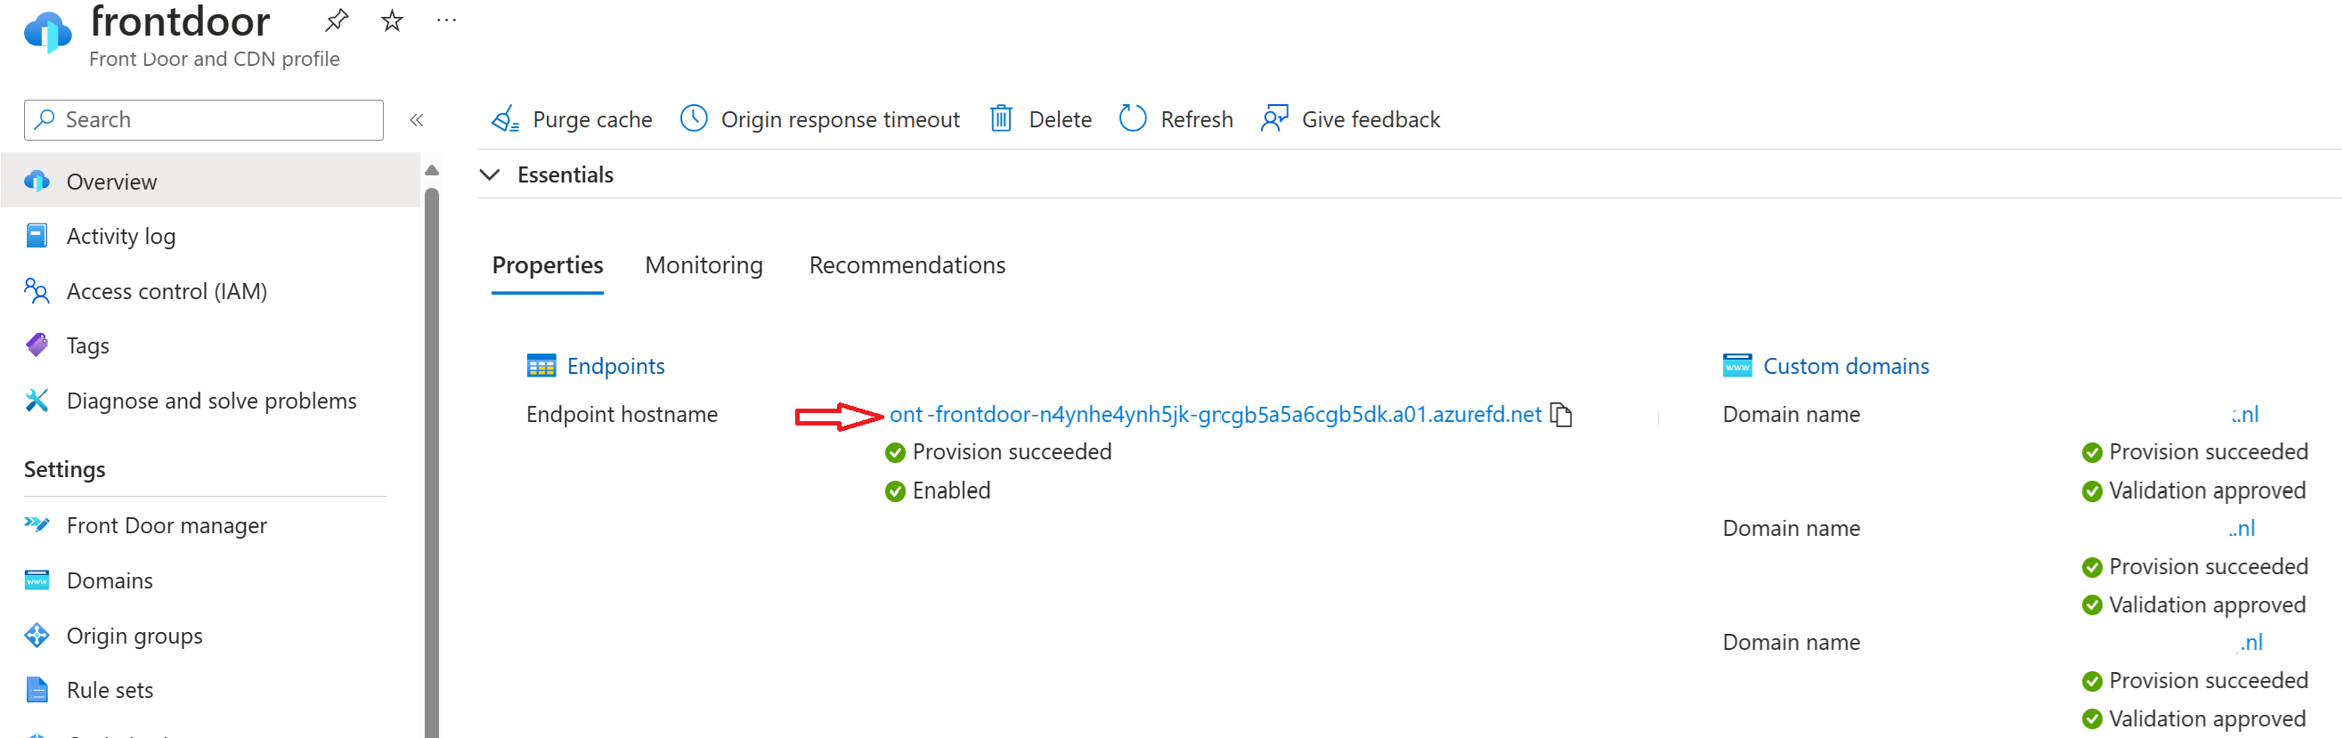Focus the sidebar Search field
Viewport: 2342px width, 738px height.
point(204,120)
